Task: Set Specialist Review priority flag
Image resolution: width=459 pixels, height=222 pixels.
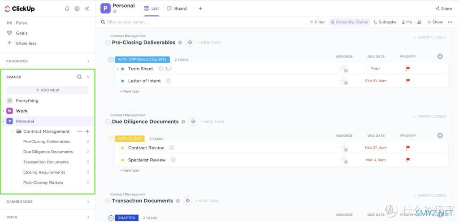Action: 408,160
